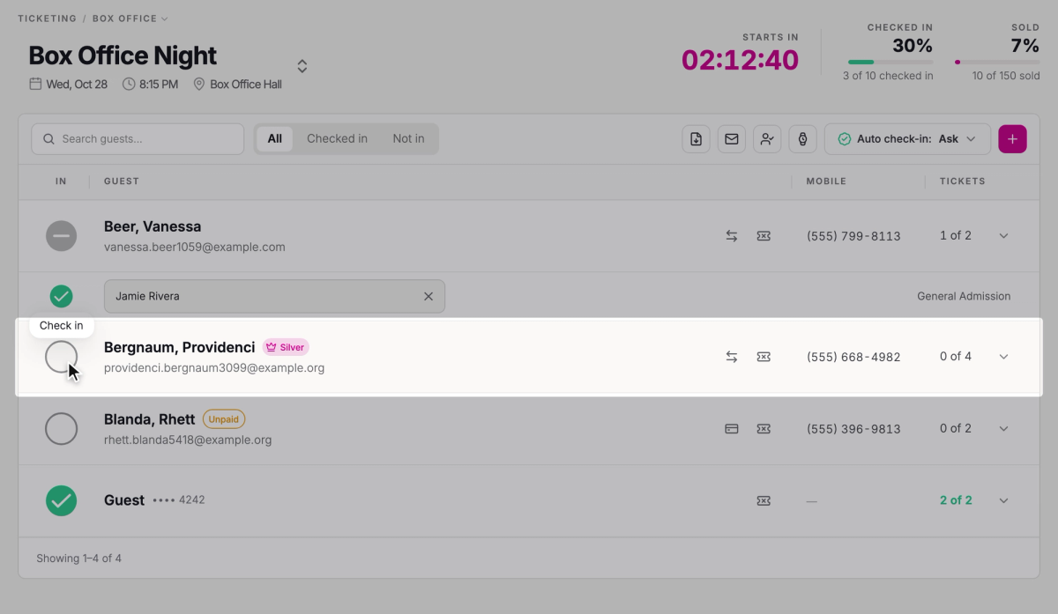Check in Providenci Bergnaum with the circle

coord(62,357)
